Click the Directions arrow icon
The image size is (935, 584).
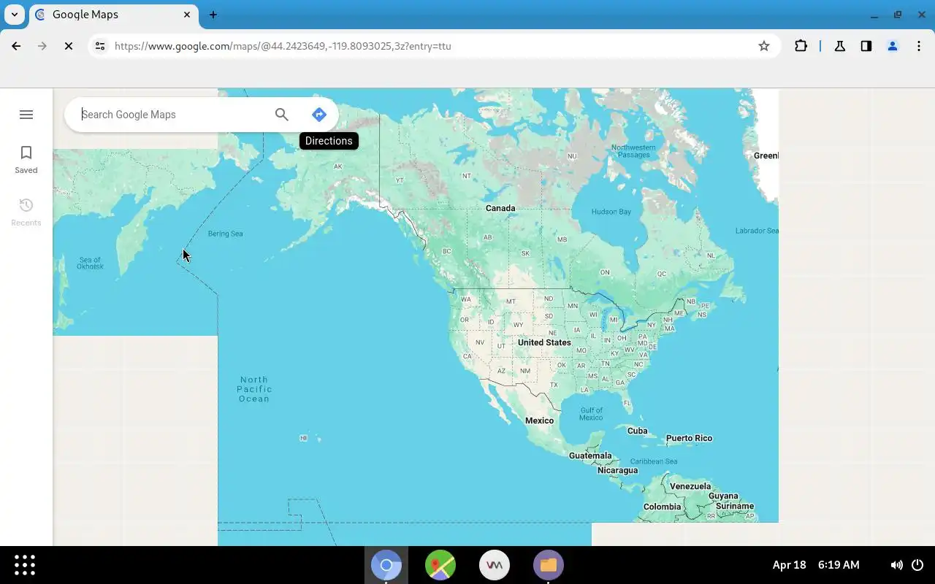coord(318,115)
